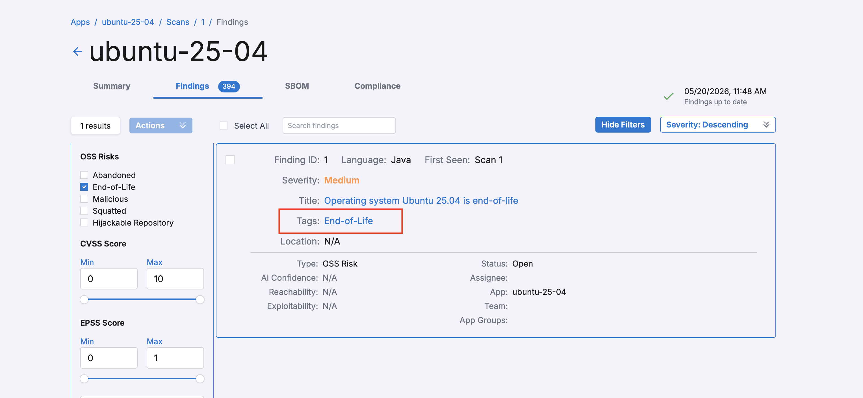Click the CVSS Score section heading

(103, 244)
